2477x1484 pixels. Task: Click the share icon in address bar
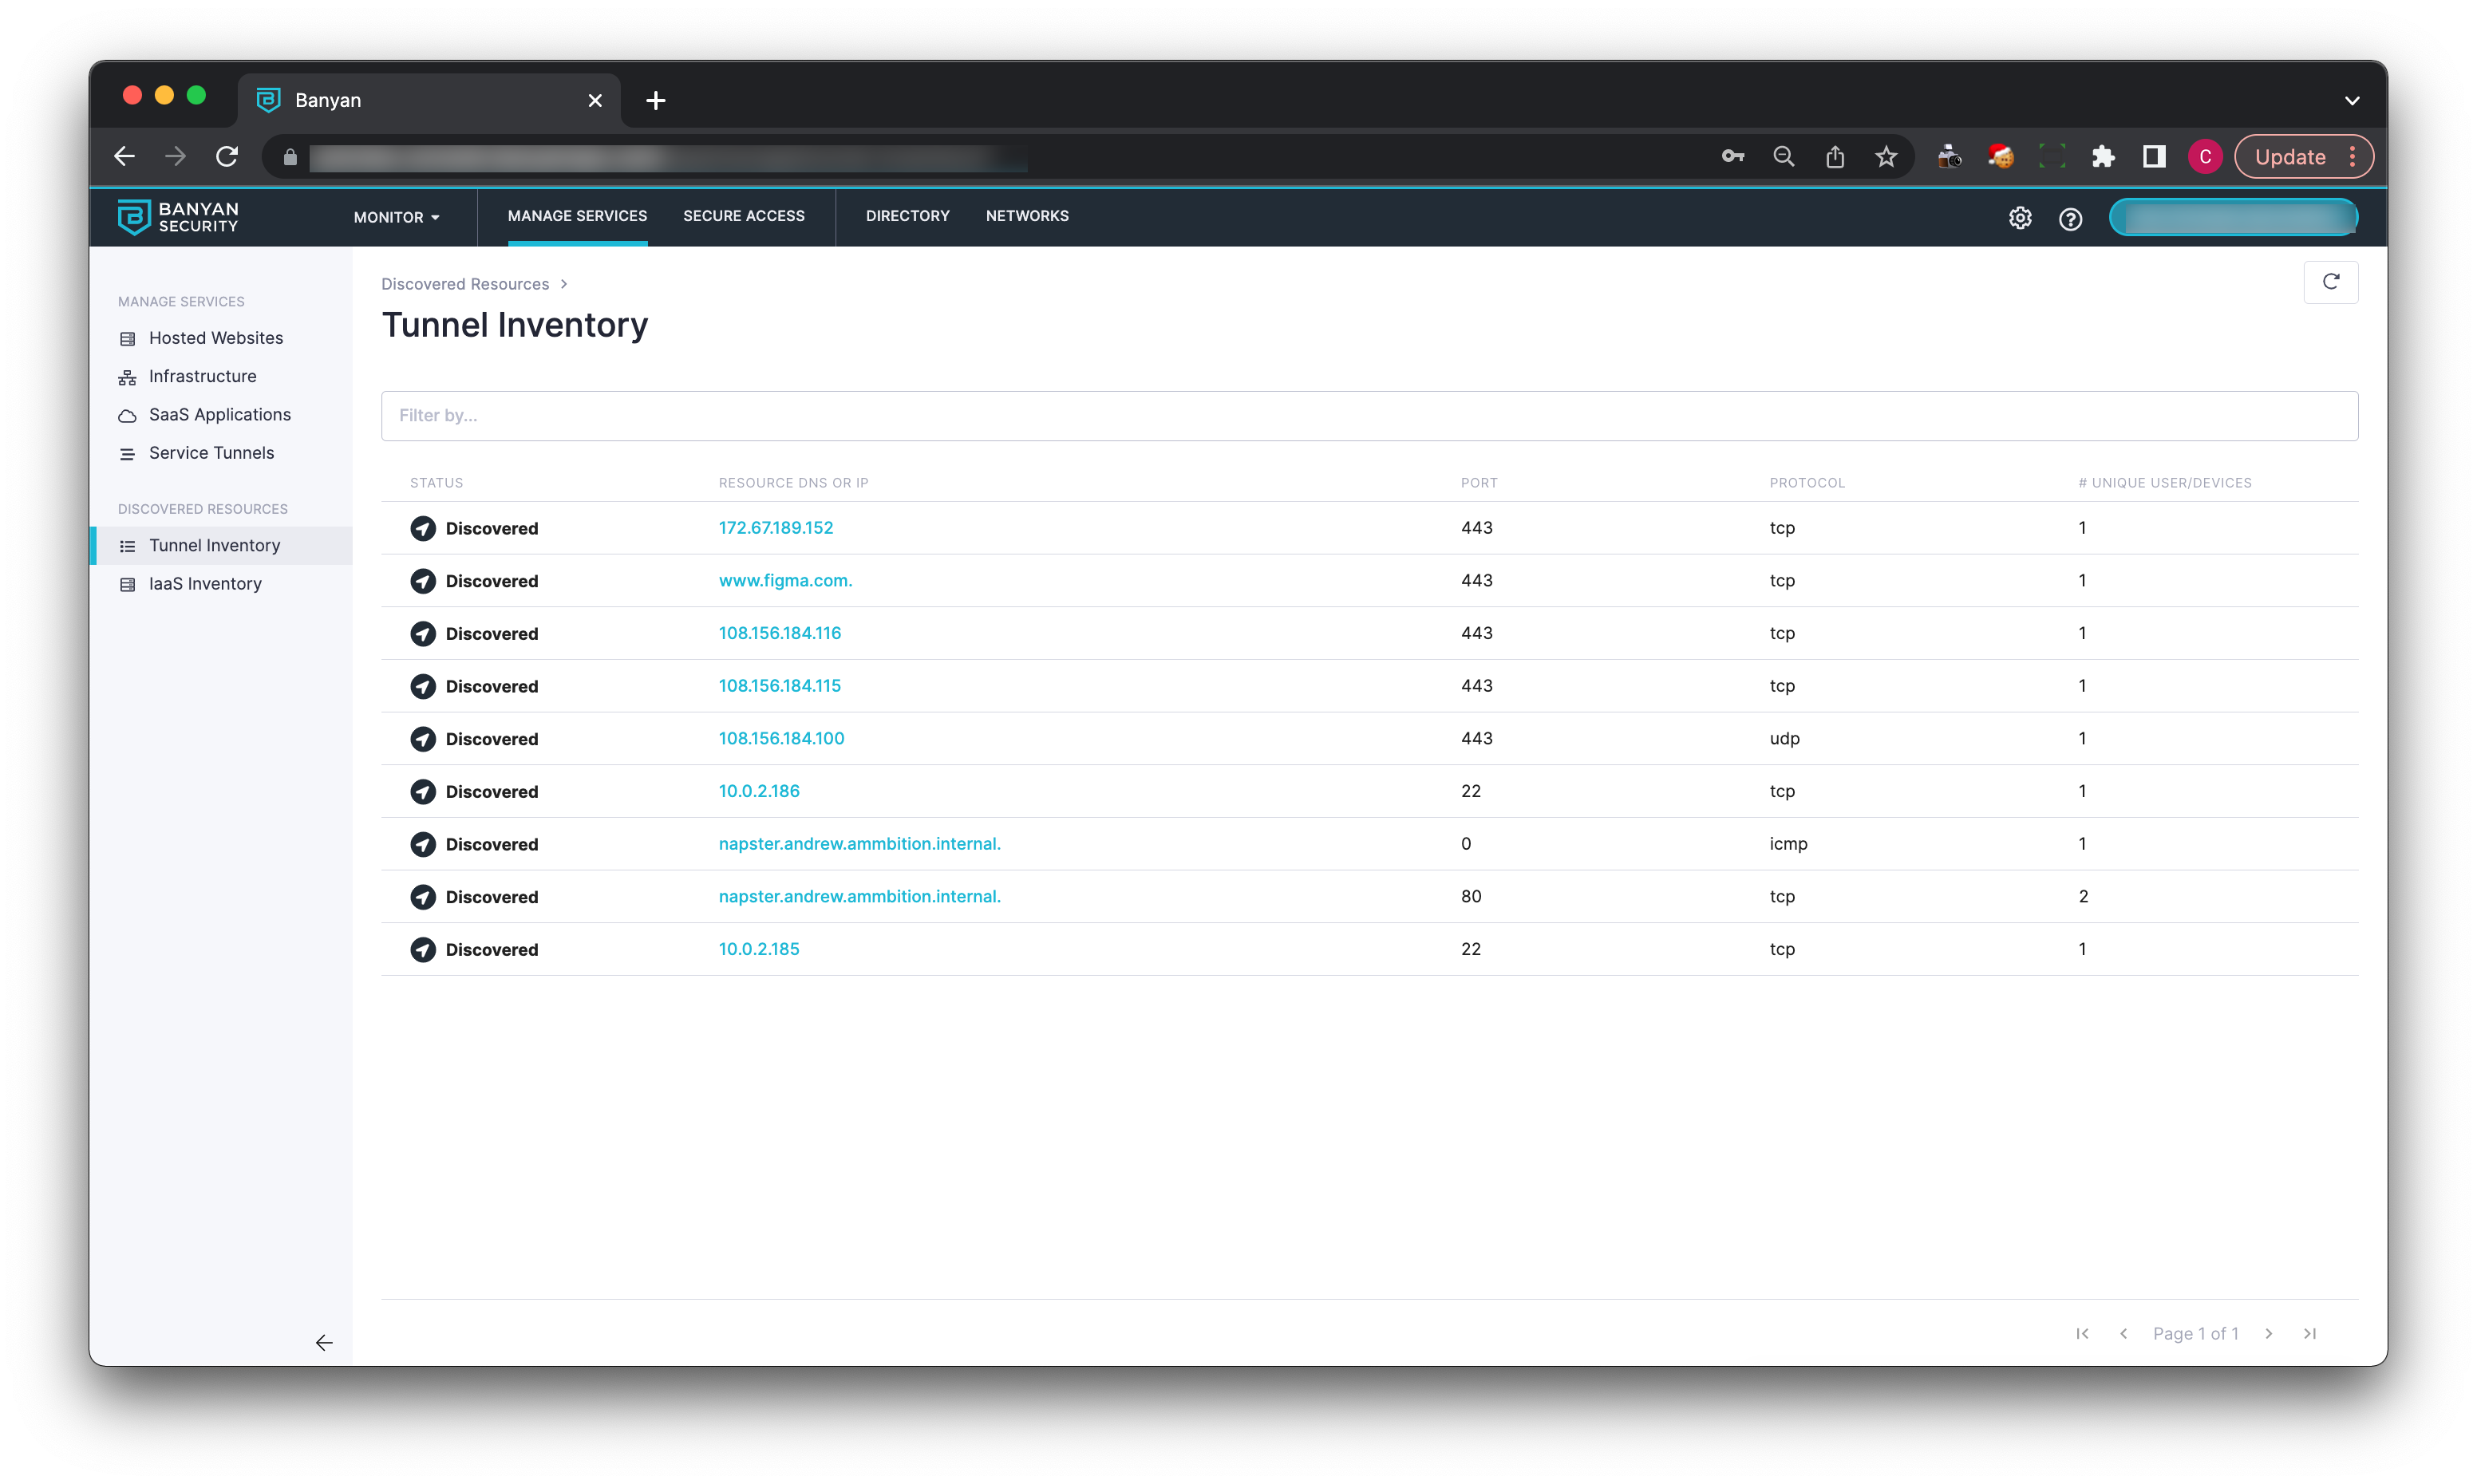pos(1834,157)
